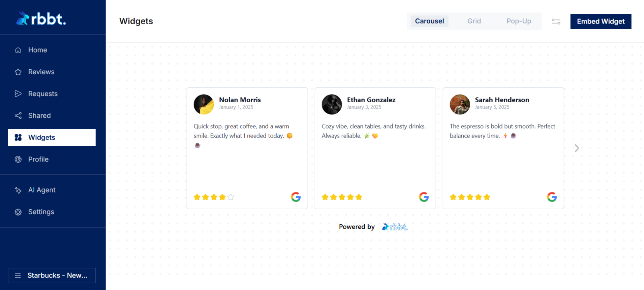Click the Profile Google-style icon
The width and height of the screenshot is (644, 290).
(18, 159)
